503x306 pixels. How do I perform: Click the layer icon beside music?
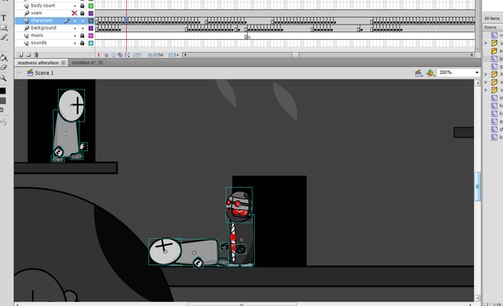click(x=26, y=36)
